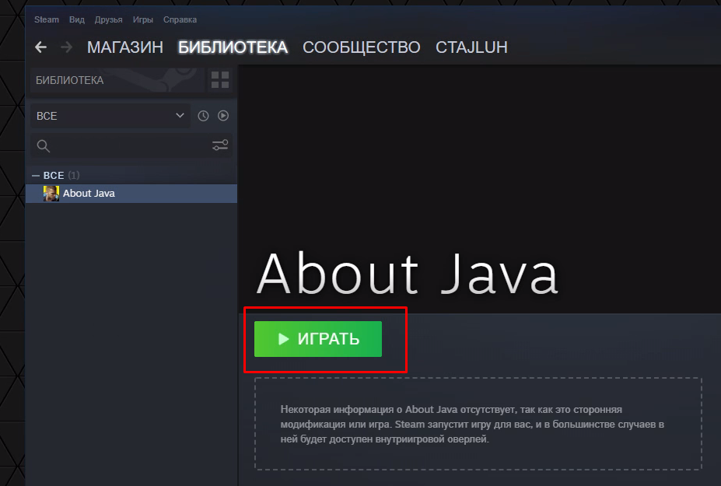
Task: Switch to grid collections view icon
Action: [220, 80]
